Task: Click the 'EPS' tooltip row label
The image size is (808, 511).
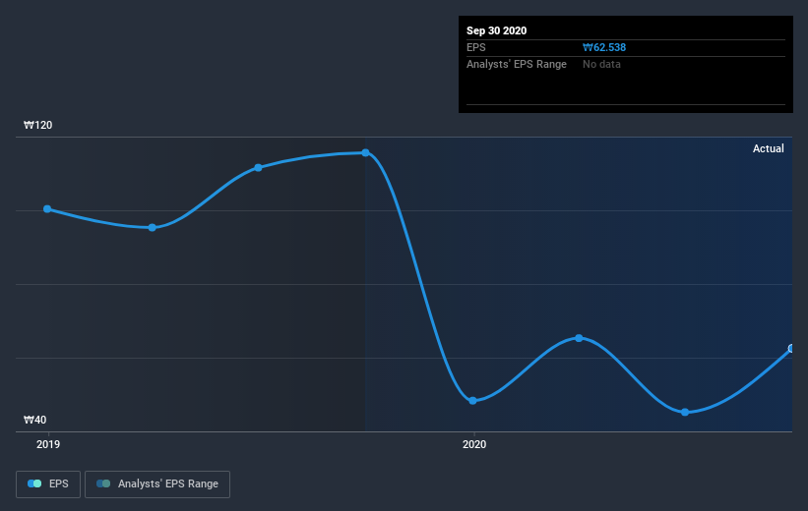Action: pos(476,47)
